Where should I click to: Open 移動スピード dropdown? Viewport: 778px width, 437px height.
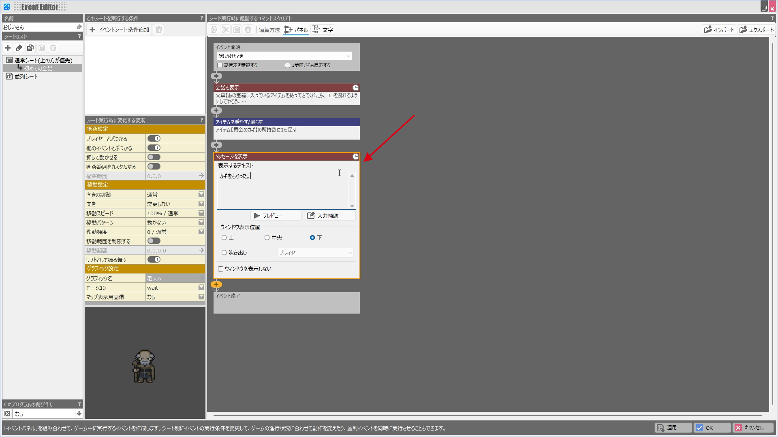coord(201,213)
